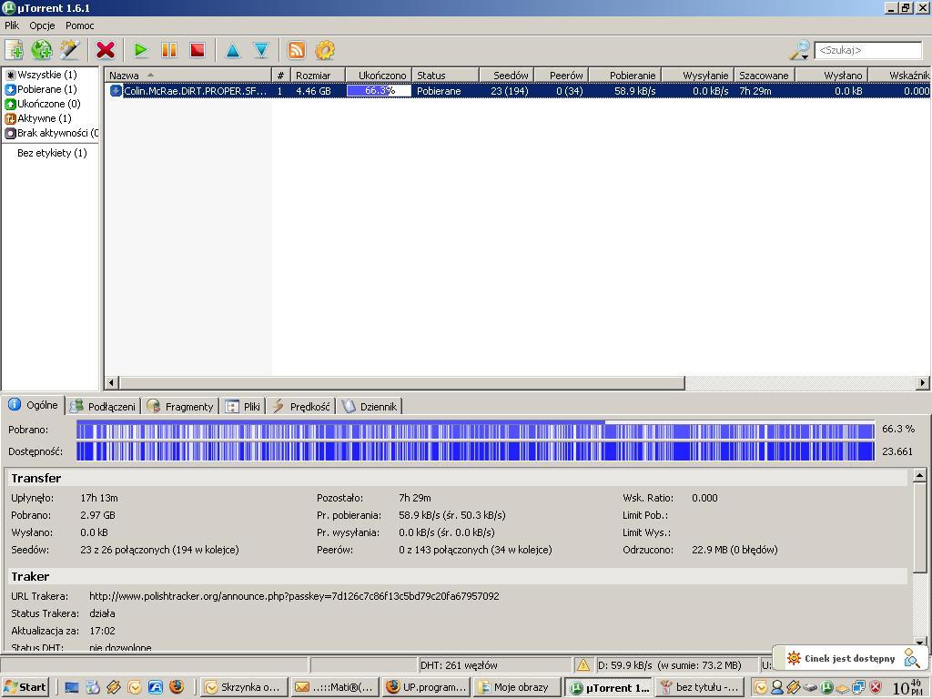The height and width of the screenshot is (699, 932).
Task: Click the 66.3% progress bar in torrent row
Action: coord(379,91)
